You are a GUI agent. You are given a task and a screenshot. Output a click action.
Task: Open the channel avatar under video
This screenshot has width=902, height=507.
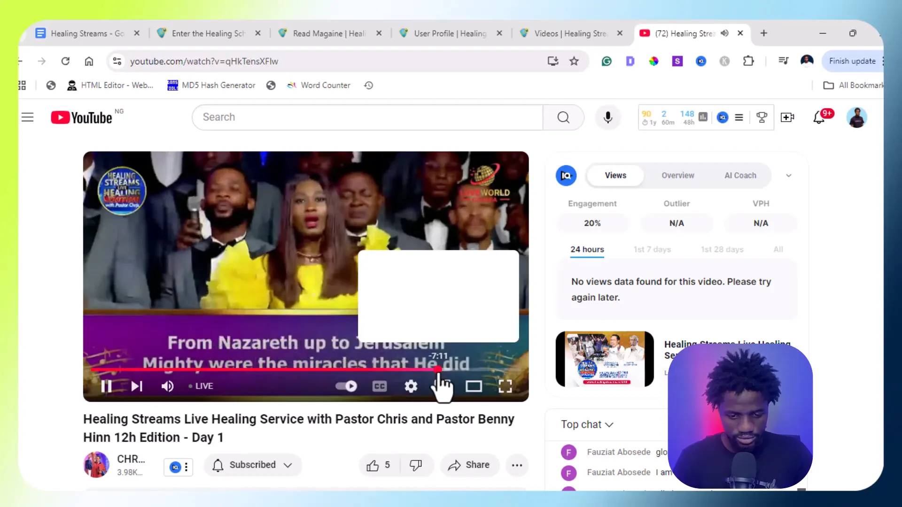point(96,465)
